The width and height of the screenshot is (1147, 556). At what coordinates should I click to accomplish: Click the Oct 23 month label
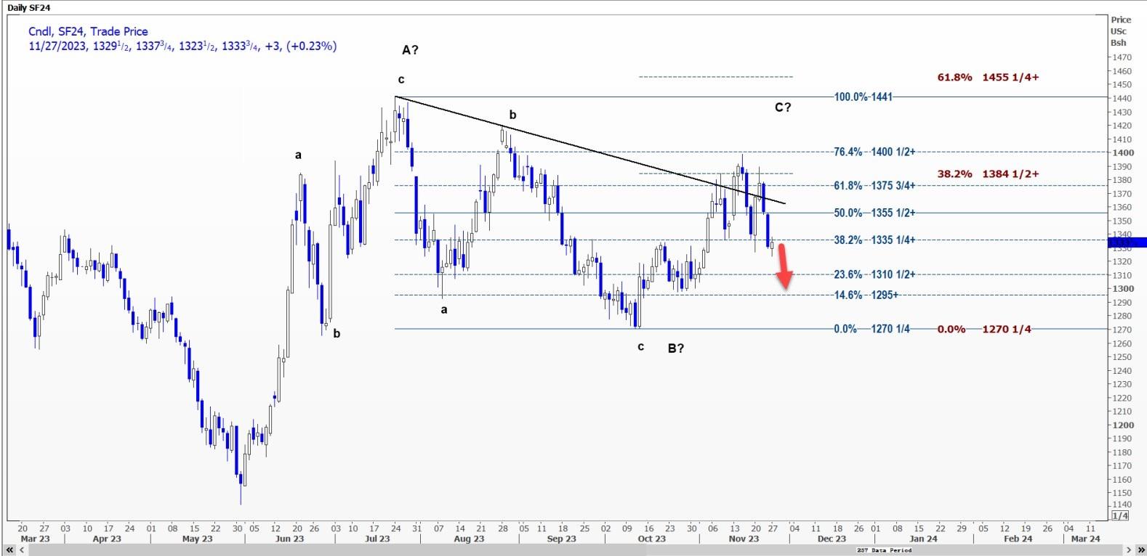click(651, 539)
